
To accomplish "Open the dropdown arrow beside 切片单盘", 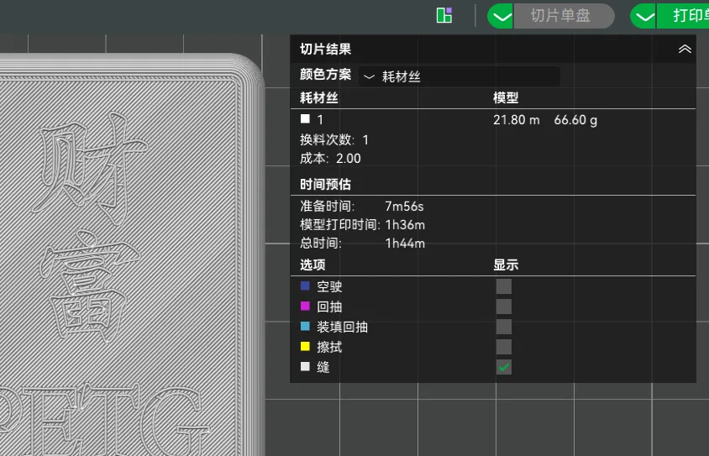I will [502, 16].
